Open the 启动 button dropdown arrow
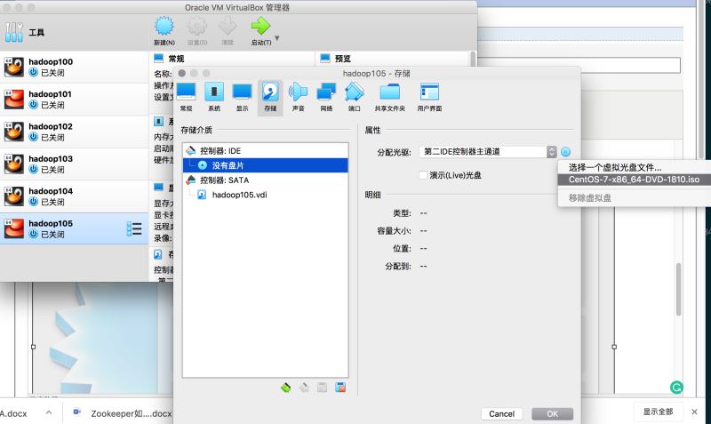The image size is (711, 424). (x=277, y=38)
